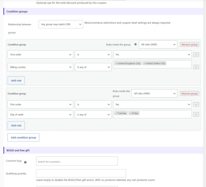
Task: Open the Billing country condition dropdown
Action: tap(41, 67)
